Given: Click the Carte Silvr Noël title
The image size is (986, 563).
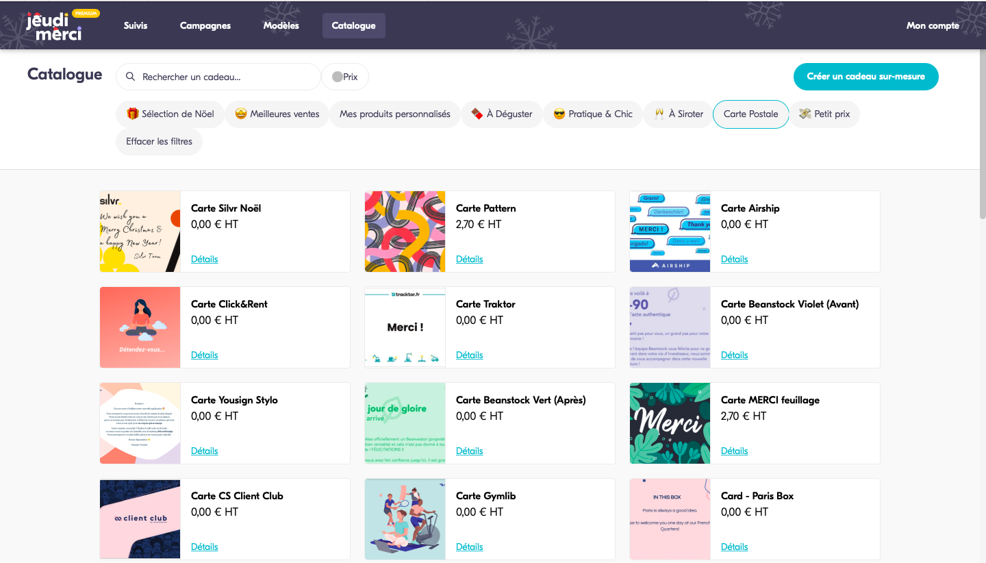Looking at the screenshot, I should pyautogui.click(x=226, y=208).
